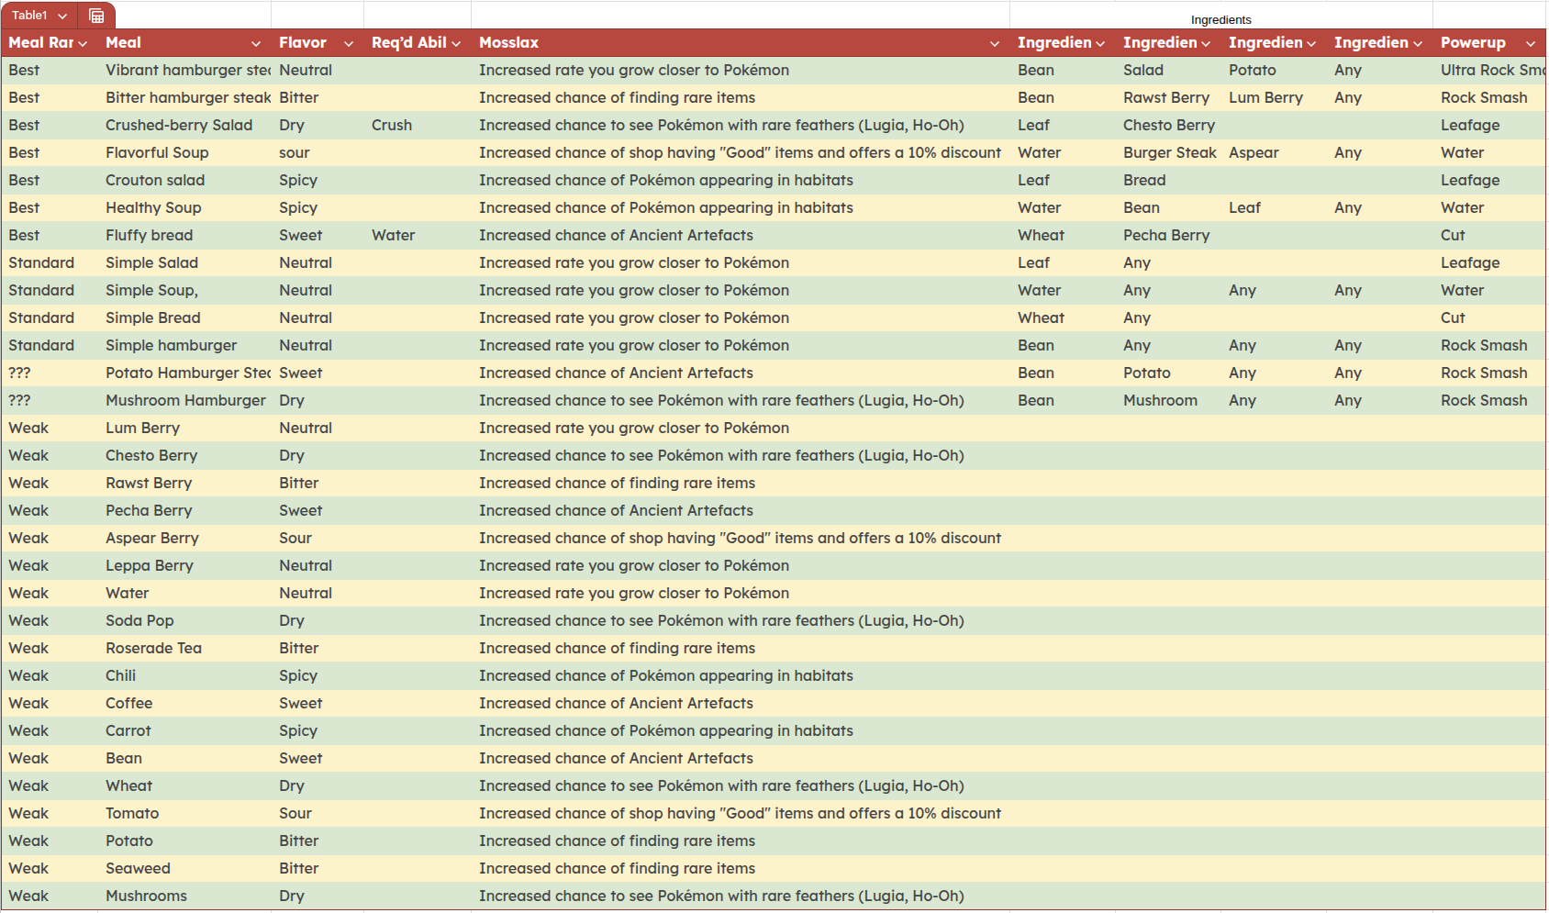Click the Bread ingredient in Crouton salad row

(x=1168, y=180)
